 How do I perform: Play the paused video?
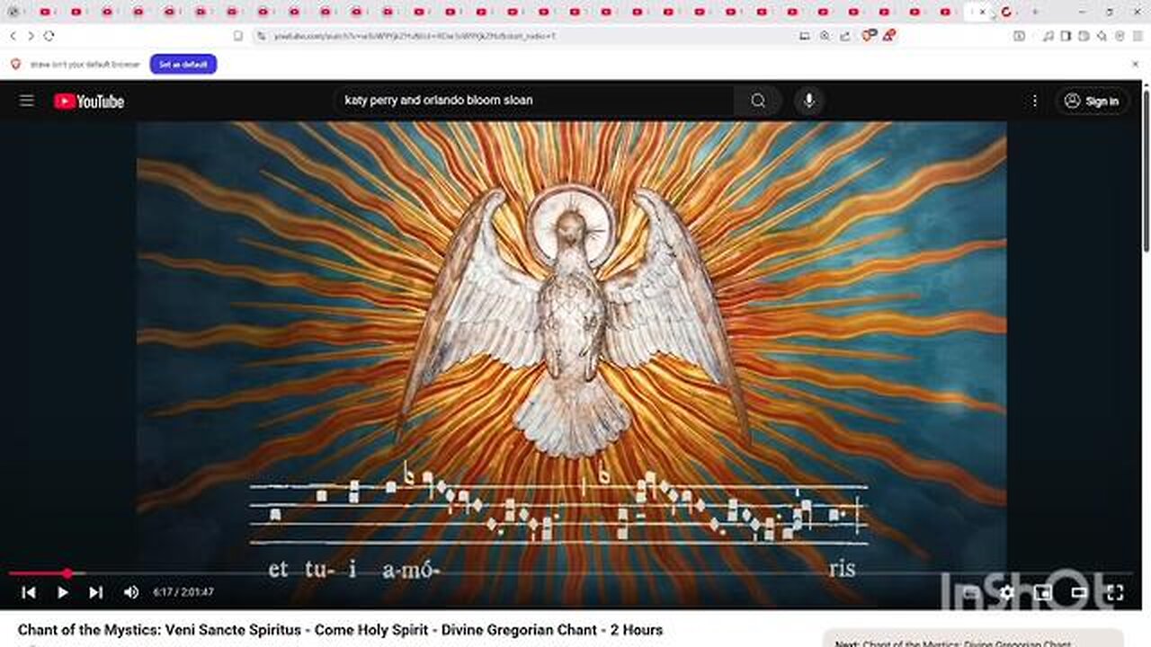point(63,592)
